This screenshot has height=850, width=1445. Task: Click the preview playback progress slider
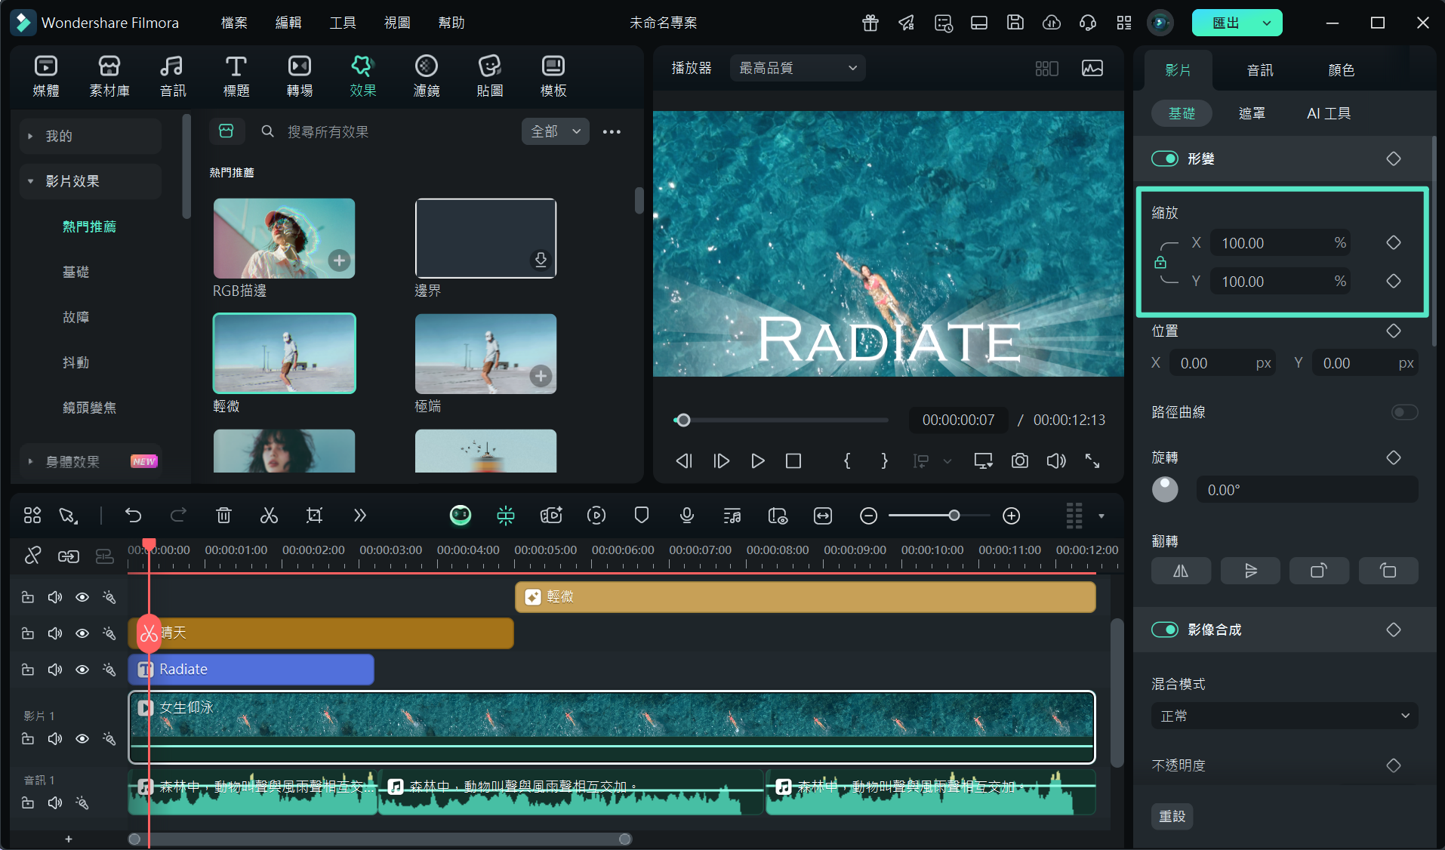pyautogui.click(x=781, y=420)
